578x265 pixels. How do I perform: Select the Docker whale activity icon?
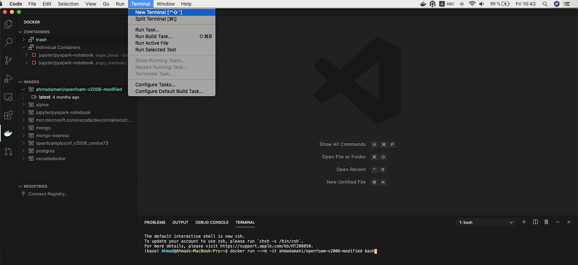pos(8,133)
